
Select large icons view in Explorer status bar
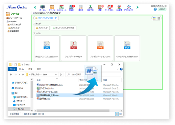(121, 114)
